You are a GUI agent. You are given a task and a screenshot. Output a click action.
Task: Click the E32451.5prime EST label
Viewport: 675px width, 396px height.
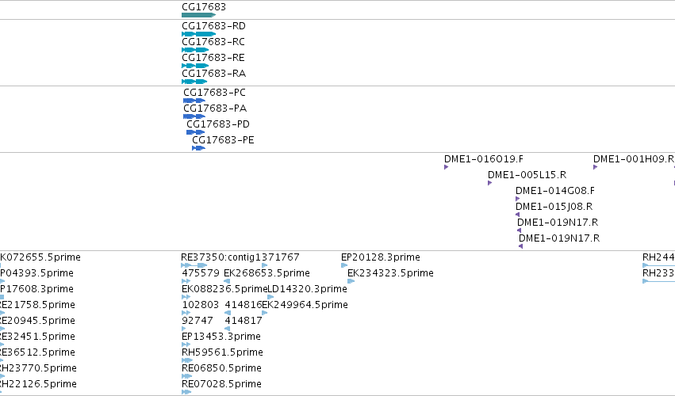[x=37, y=337]
